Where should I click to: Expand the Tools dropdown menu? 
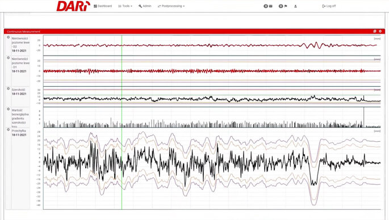(125, 6)
